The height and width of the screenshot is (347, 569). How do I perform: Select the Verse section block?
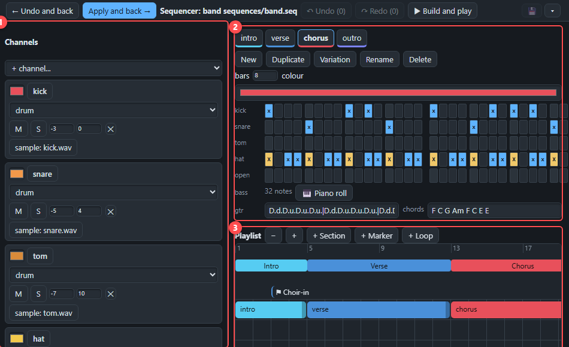(379, 265)
